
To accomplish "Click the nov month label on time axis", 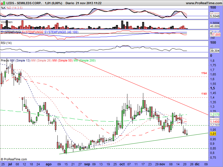I will tap(162, 164).
